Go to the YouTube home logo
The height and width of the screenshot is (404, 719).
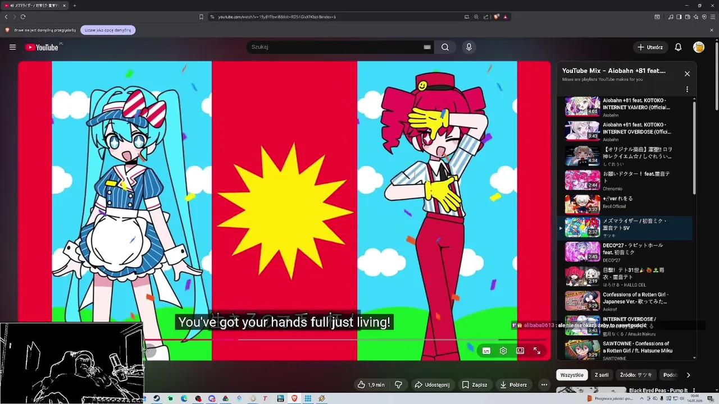coord(42,47)
